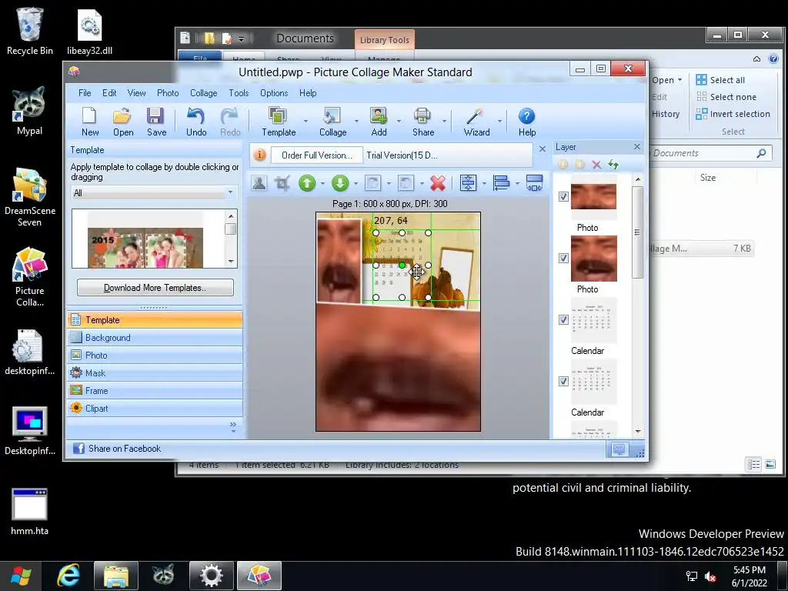
Task: Click the Share on Facebook link
Action: pyautogui.click(x=125, y=449)
